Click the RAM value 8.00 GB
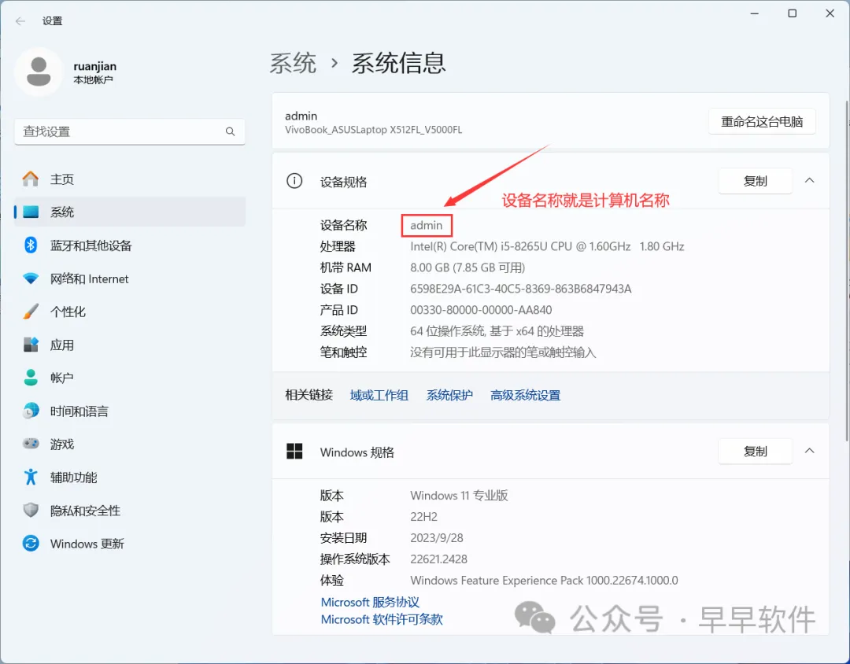 [x=468, y=267]
